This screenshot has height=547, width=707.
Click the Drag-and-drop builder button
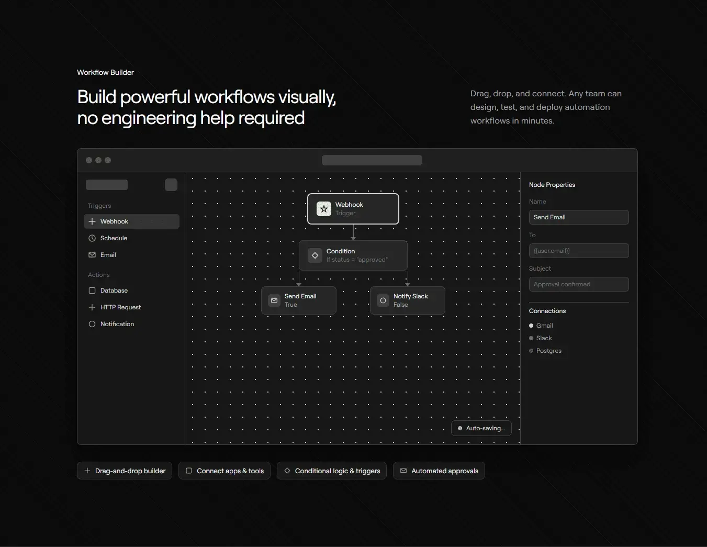point(125,471)
